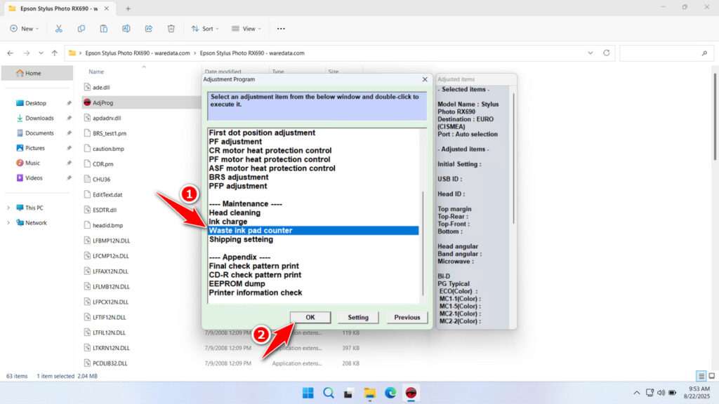Click the Paste icon in Explorer toolbar
The width and height of the screenshot is (719, 404).
click(x=104, y=28)
